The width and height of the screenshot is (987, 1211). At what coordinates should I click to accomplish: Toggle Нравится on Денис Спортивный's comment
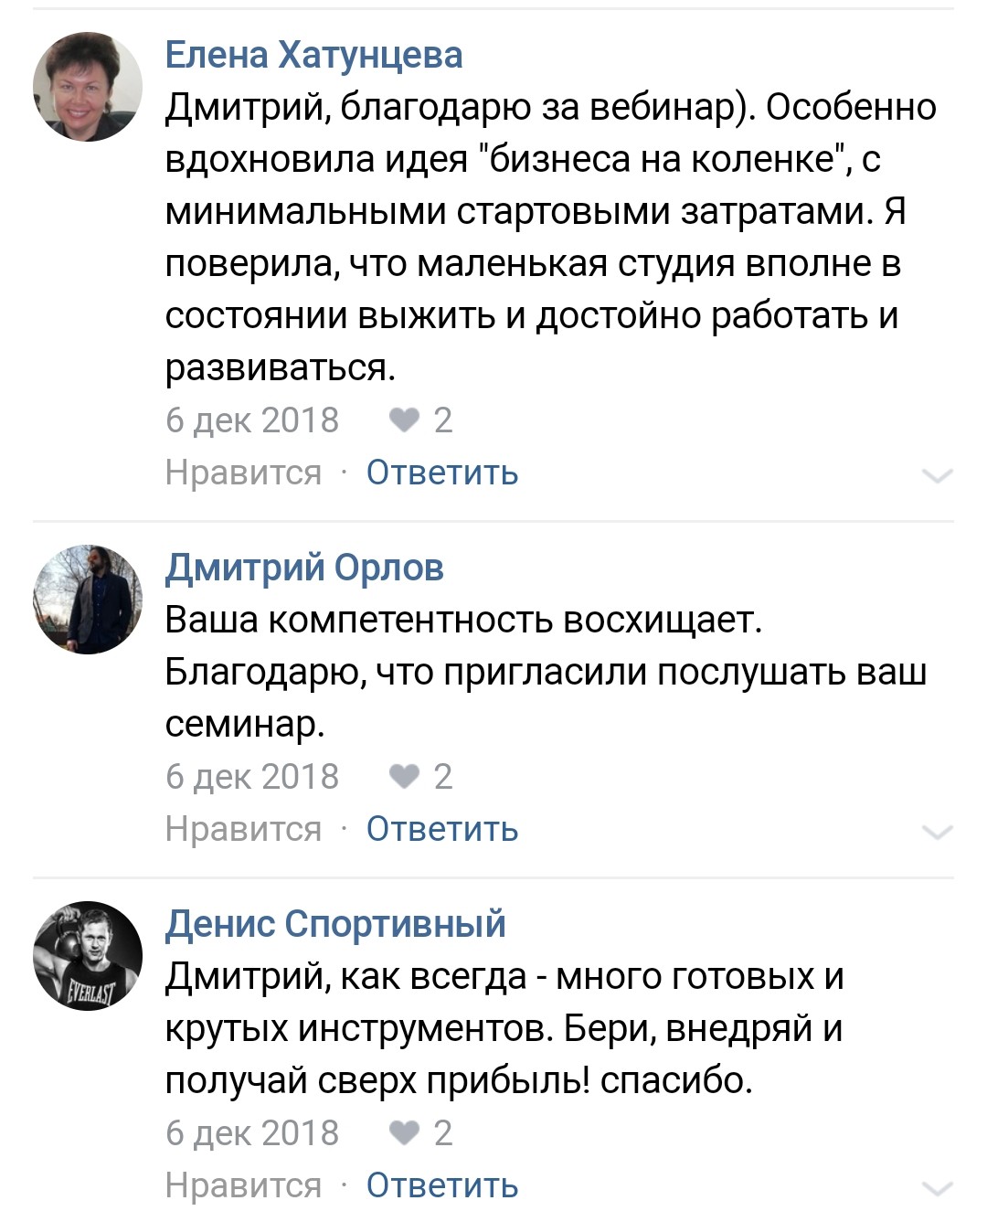pos(243,1185)
